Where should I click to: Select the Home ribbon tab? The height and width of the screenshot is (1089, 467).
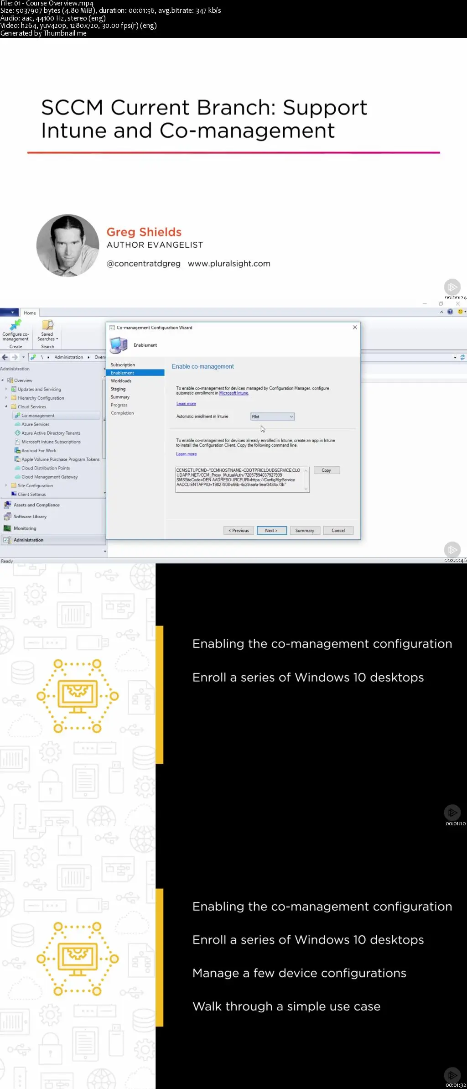(x=30, y=313)
